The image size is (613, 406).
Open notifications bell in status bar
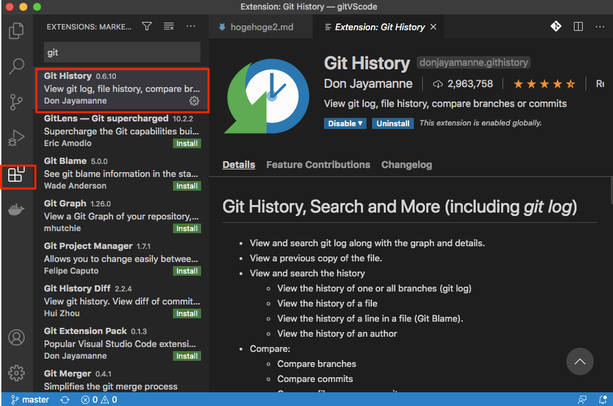(603, 400)
